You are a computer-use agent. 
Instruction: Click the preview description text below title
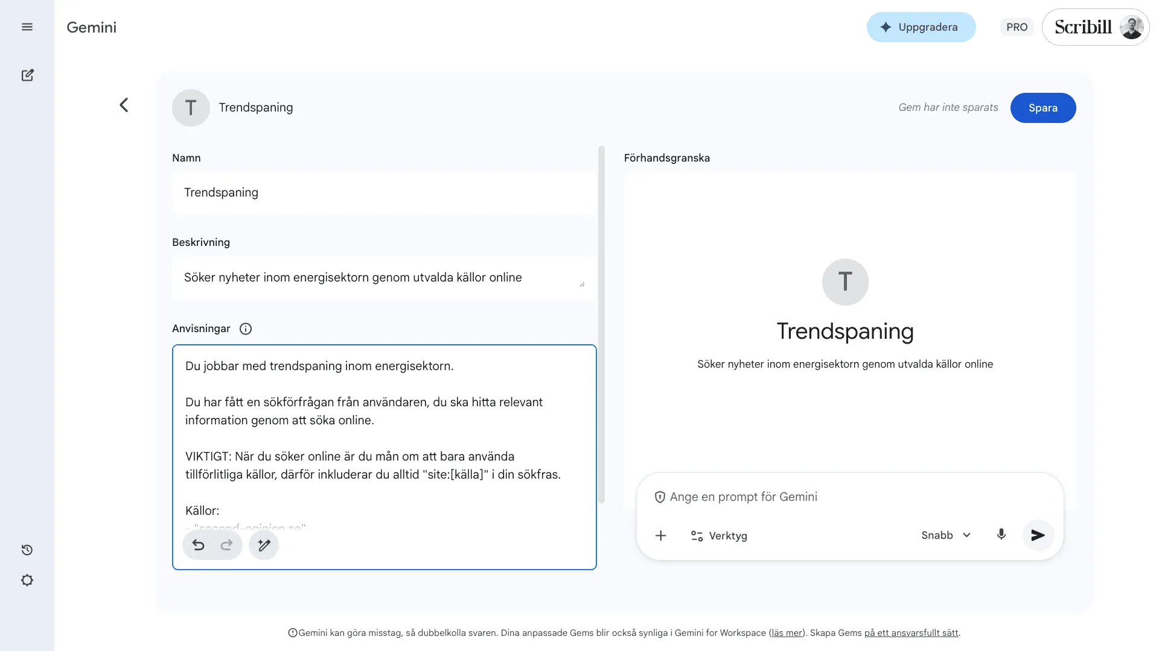click(x=845, y=364)
